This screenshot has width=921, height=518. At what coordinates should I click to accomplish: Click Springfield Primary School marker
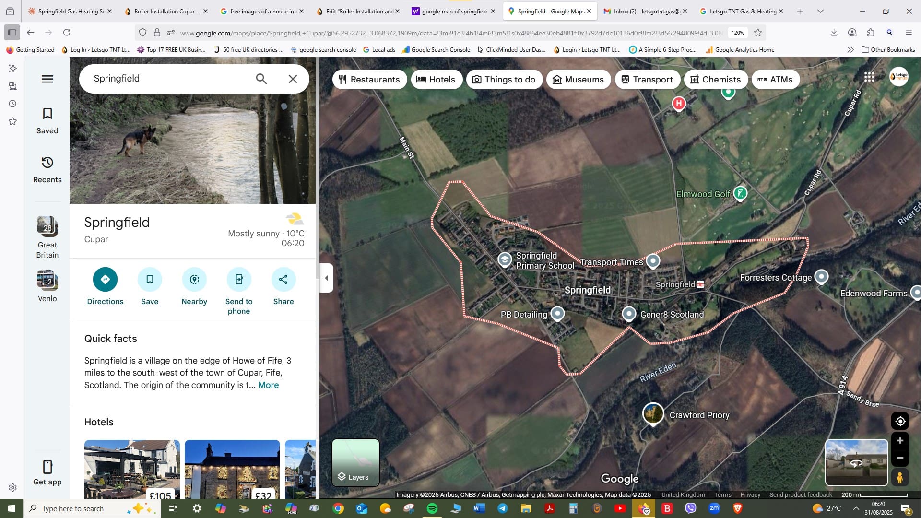point(504,259)
